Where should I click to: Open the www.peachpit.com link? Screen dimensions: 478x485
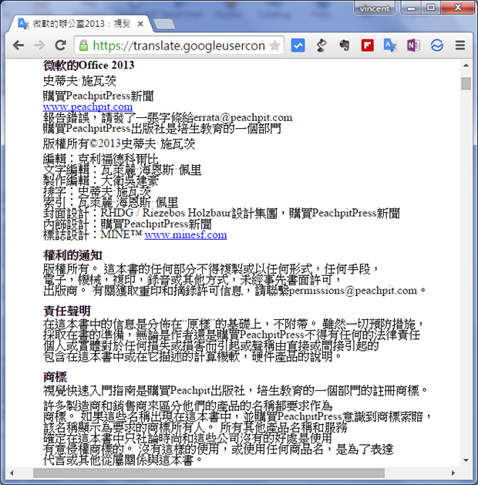pyautogui.click(x=88, y=106)
